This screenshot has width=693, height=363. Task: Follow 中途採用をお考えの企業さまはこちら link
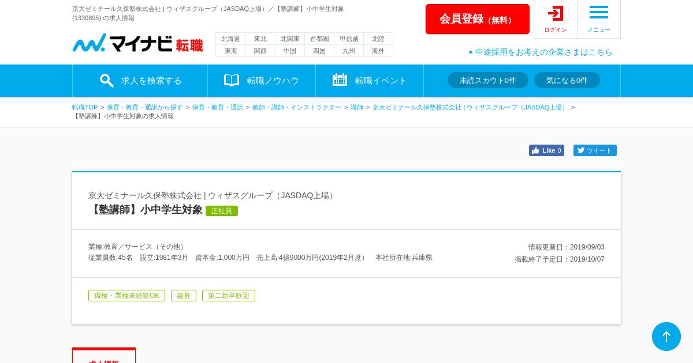tap(541, 52)
